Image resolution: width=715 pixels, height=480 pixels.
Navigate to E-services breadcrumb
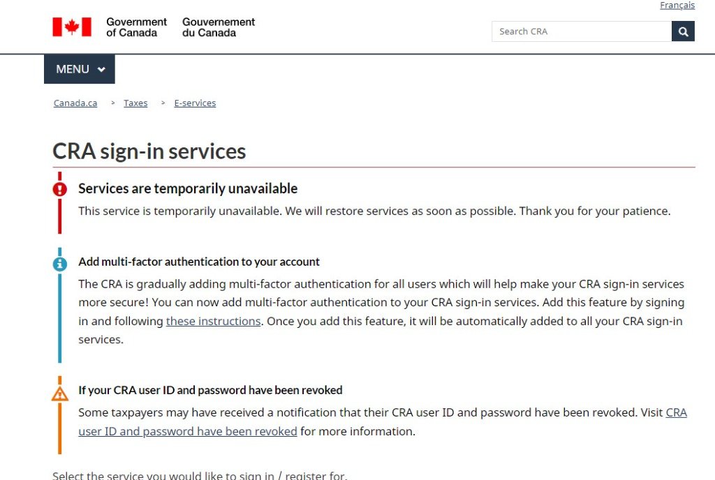click(195, 103)
